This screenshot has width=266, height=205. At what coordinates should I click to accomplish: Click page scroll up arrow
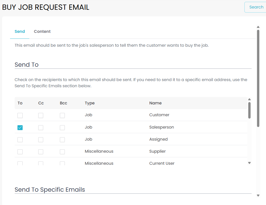pyautogui.click(x=258, y=27)
